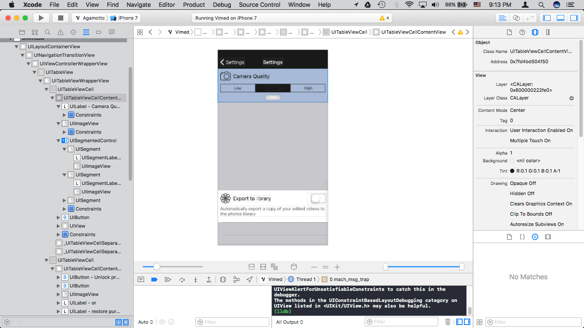The height and width of the screenshot is (328, 584).
Task: Toggle show constraints on canvas
Action: (x=263, y=266)
